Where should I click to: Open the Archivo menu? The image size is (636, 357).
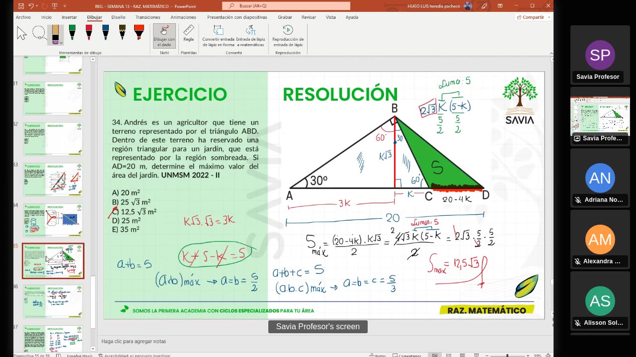click(23, 17)
